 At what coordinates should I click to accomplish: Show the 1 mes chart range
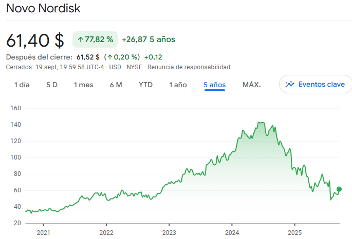tap(83, 85)
